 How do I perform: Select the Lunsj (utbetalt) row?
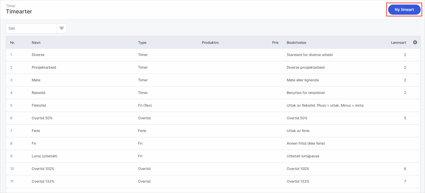tap(44, 156)
